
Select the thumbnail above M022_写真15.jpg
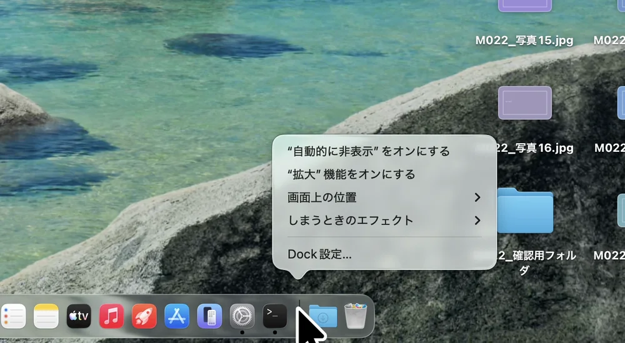pos(525,6)
